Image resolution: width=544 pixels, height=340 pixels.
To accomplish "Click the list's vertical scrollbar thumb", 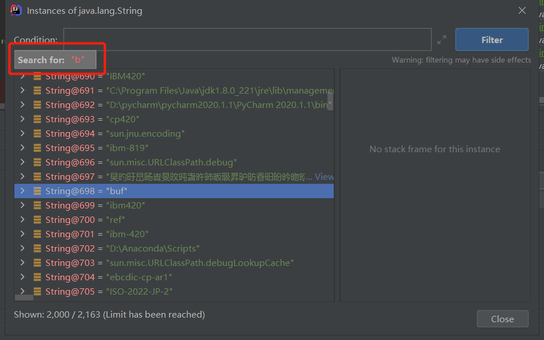I will click(330, 101).
